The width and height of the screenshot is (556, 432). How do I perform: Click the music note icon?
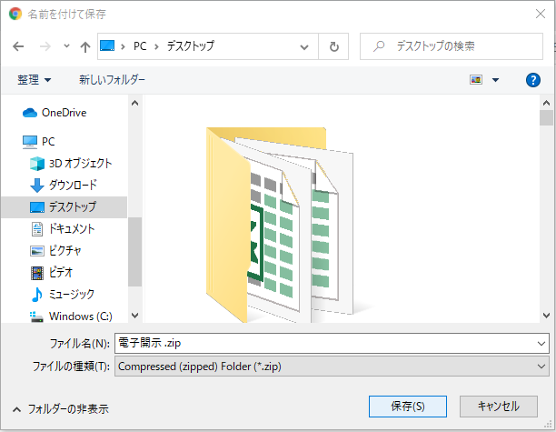(37, 295)
